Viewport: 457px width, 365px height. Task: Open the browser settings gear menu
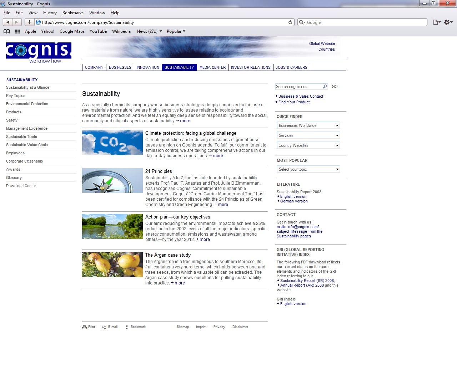[448, 22]
